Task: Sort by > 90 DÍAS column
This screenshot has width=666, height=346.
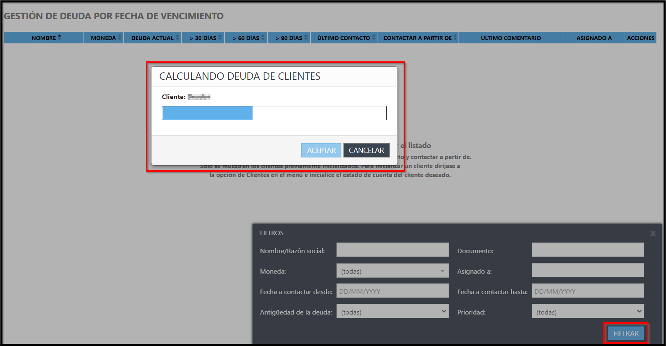Action: point(289,38)
